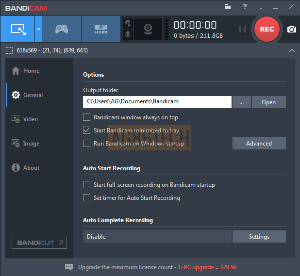Open the Advanced options button
Viewport: 300px width, 276px height.
coord(259,144)
